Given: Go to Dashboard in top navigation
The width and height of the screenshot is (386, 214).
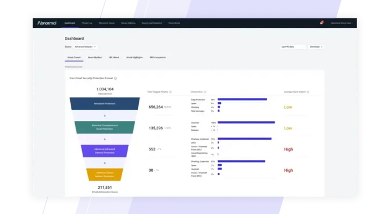Looking at the screenshot, I should point(70,23).
